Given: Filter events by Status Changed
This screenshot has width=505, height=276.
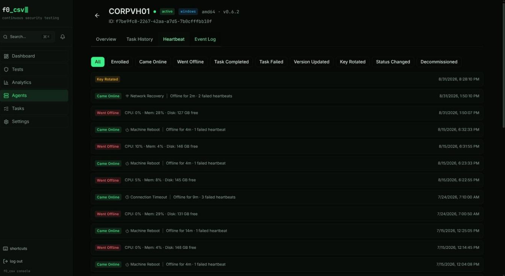Looking at the screenshot, I should tap(393, 62).
